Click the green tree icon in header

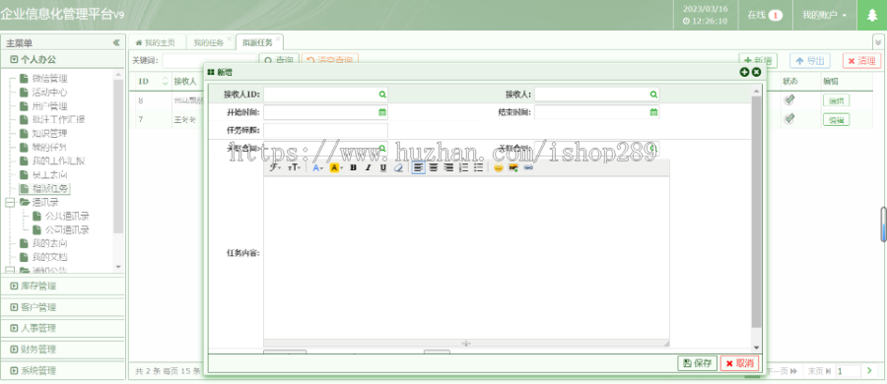(872, 16)
